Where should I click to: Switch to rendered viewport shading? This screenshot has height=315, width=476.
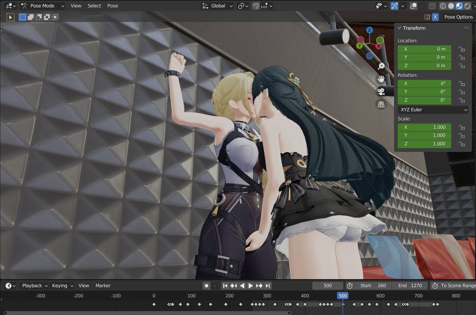(x=467, y=6)
